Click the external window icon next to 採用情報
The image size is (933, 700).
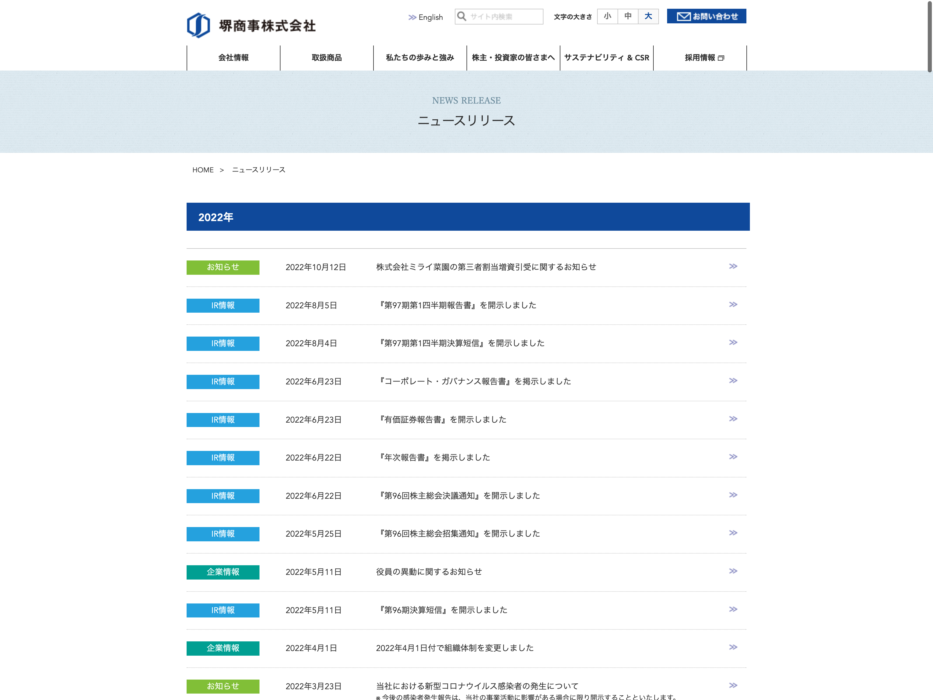(721, 58)
